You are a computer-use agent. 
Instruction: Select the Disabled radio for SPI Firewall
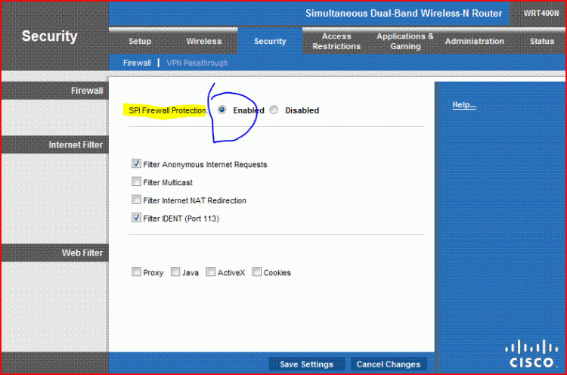274,110
